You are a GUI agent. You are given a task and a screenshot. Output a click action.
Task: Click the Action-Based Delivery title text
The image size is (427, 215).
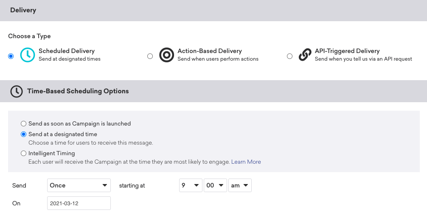210,51
